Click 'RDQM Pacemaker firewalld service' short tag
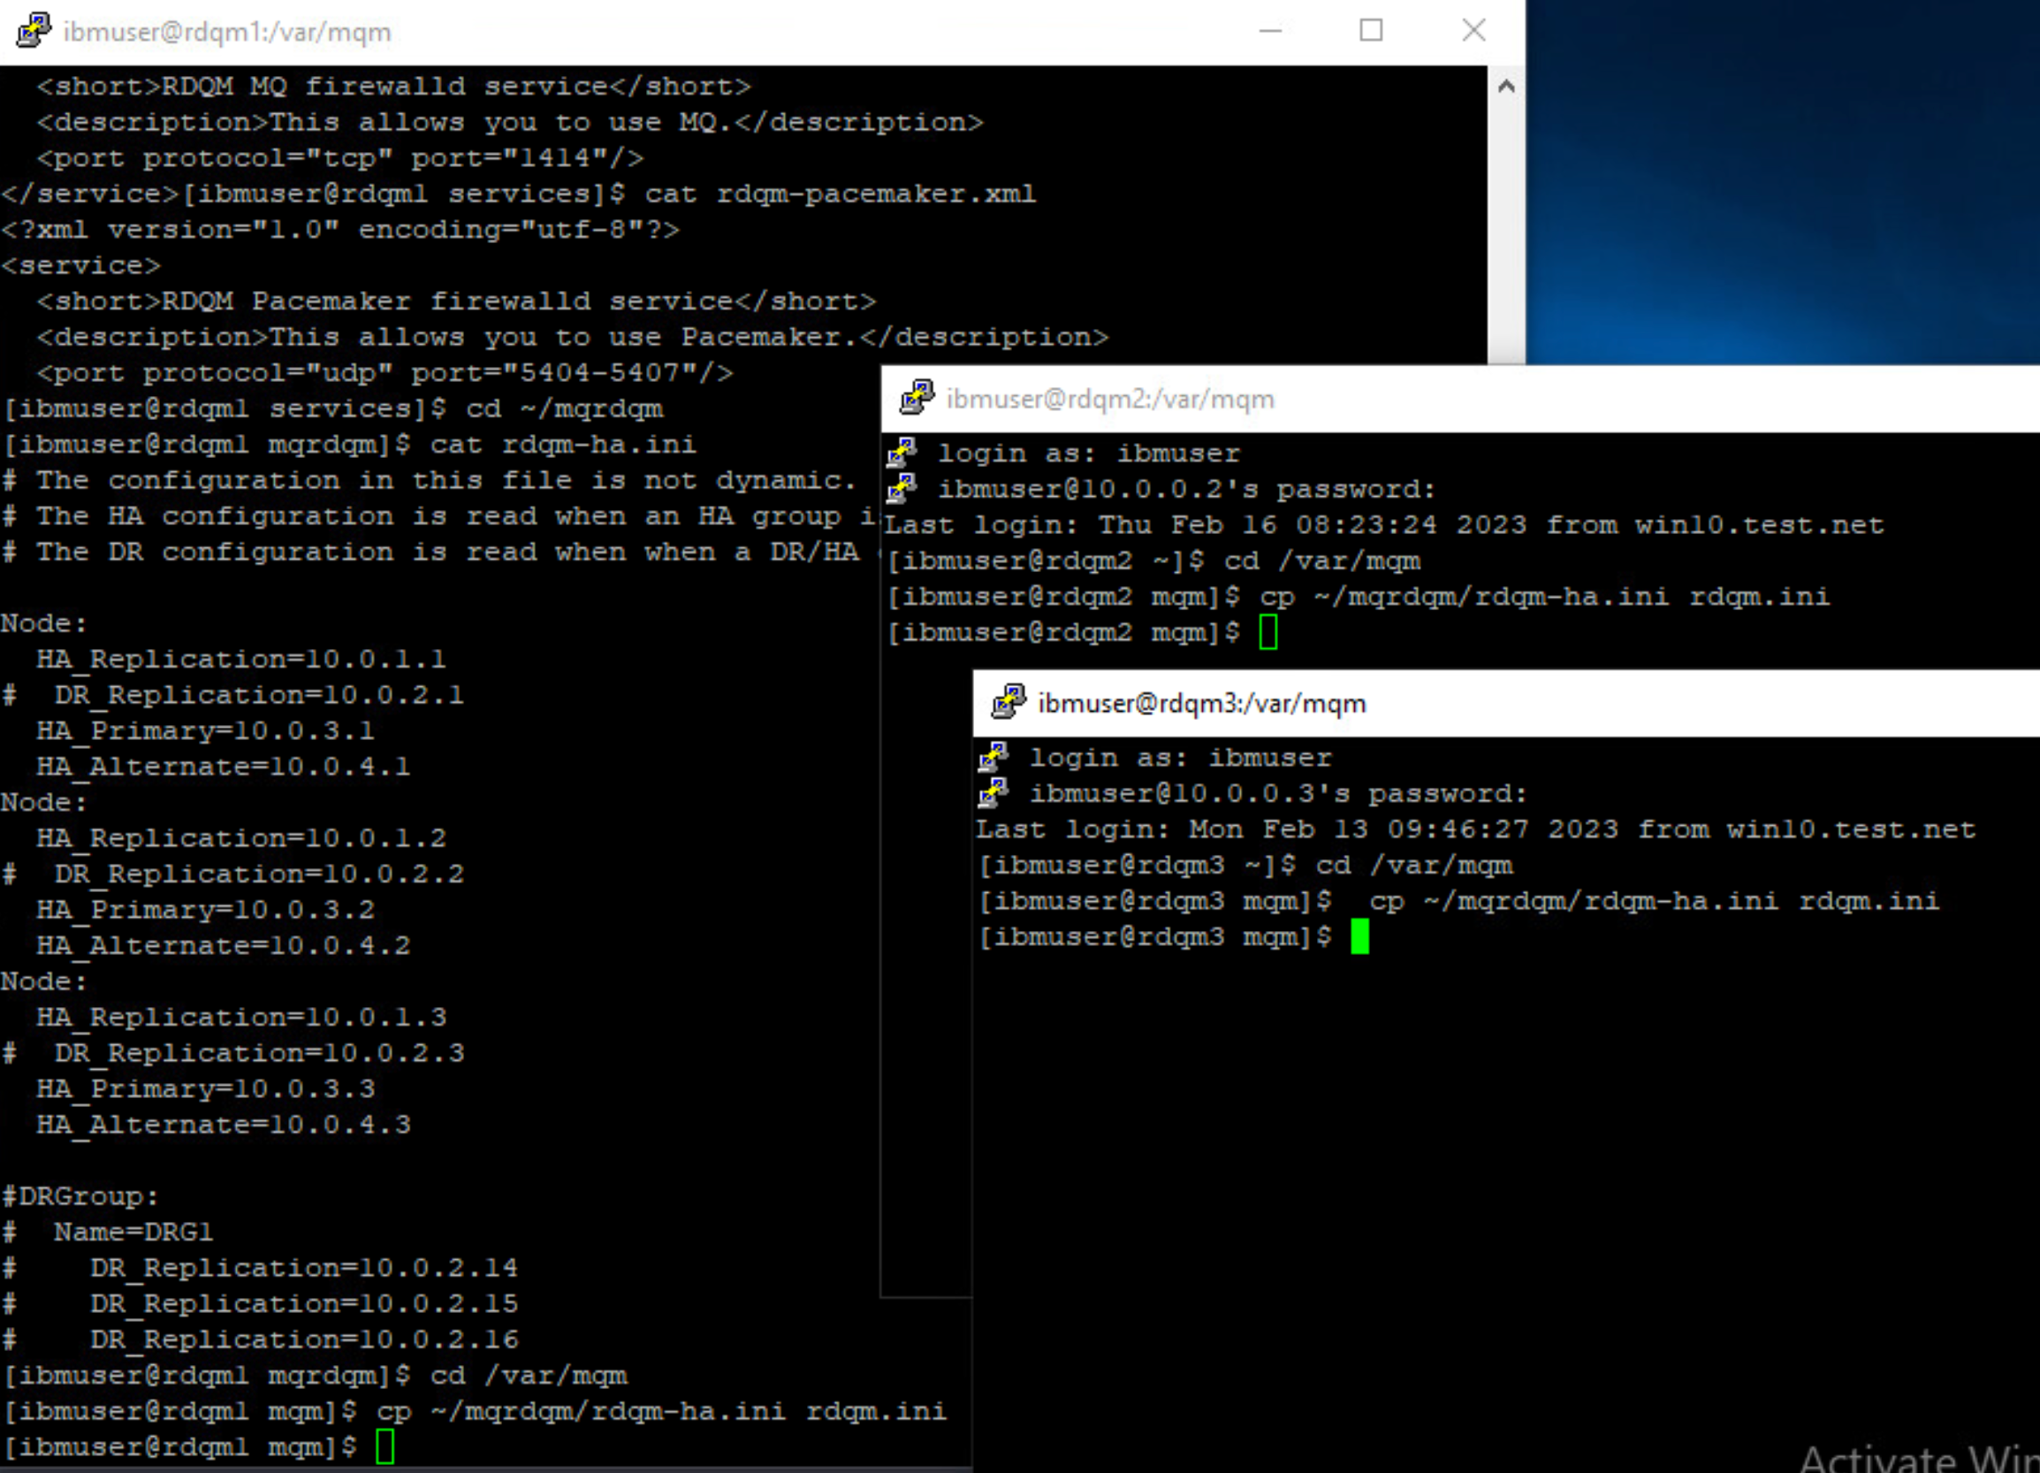Image resolution: width=2040 pixels, height=1473 pixels. pos(456,301)
